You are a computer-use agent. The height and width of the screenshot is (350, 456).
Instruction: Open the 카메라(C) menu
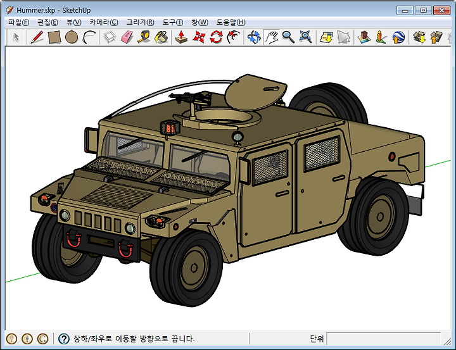(x=104, y=22)
